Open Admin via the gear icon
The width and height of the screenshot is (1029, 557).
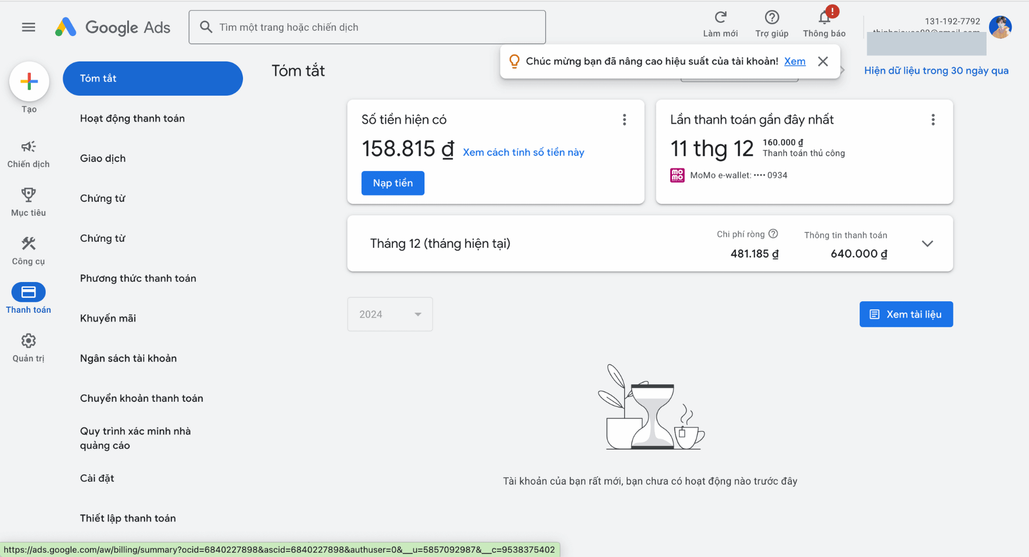coord(28,341)
